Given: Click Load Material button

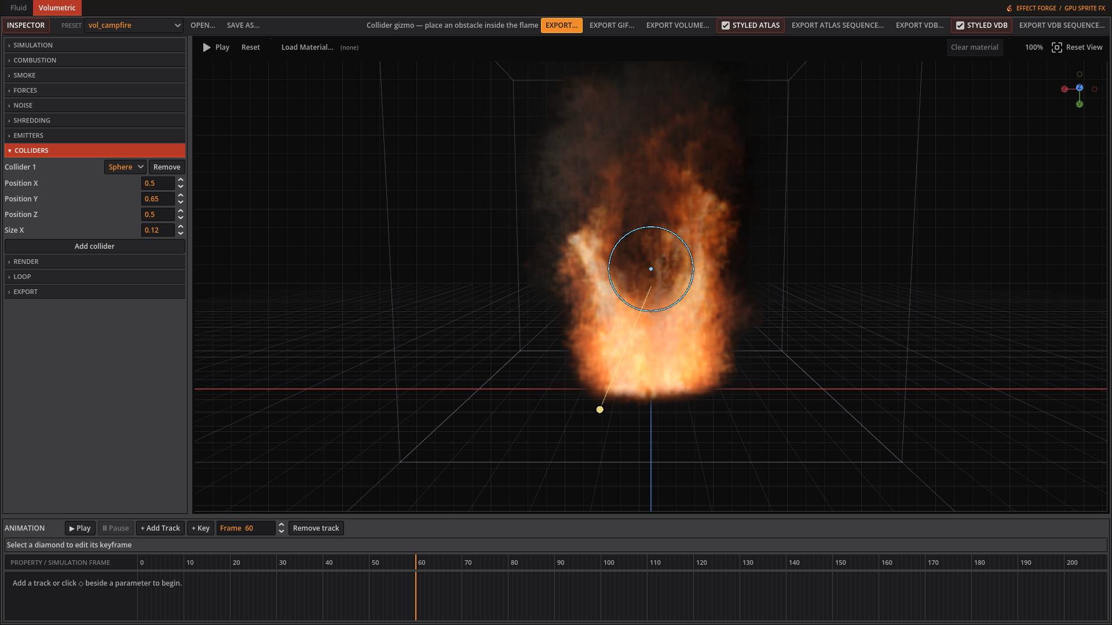Looking at the screenshot, I should point(308,47).
